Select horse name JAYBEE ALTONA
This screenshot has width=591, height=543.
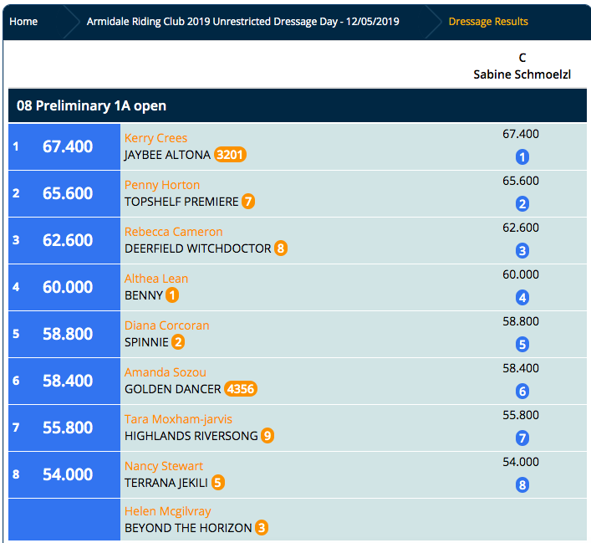pyautogui.click(x=167, y=155)
